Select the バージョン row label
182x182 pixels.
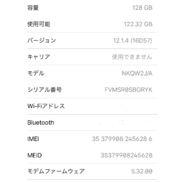click(x=42, y=40)
